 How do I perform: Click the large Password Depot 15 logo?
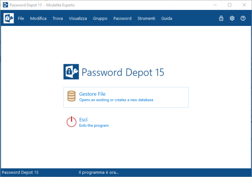(x=71, y=72)
